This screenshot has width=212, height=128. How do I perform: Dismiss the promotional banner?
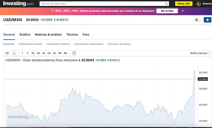(183, 11)
